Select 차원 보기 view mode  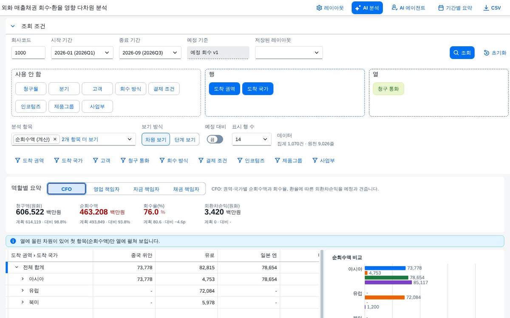tap(156, 139)
